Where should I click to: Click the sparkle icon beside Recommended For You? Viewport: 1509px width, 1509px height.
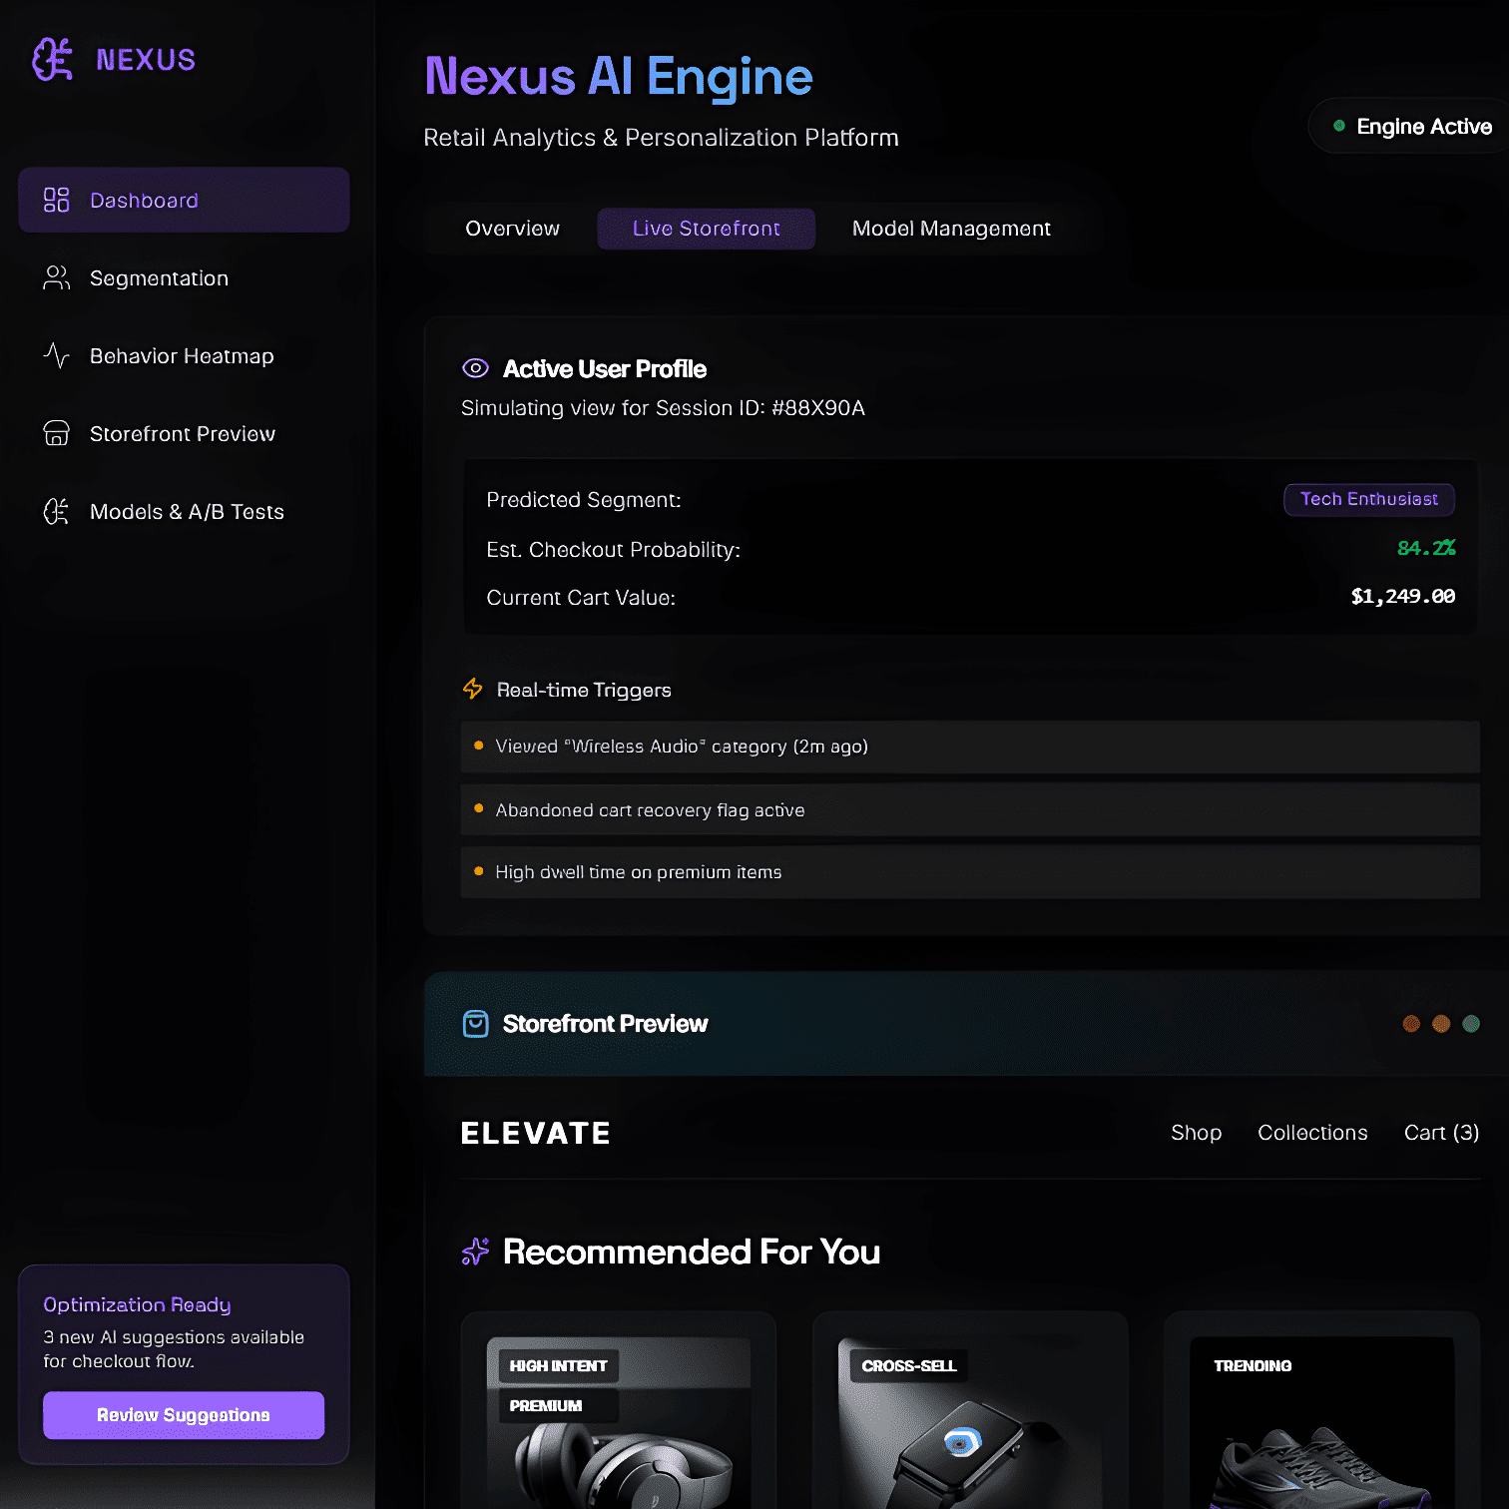(x=475, y=1252)
